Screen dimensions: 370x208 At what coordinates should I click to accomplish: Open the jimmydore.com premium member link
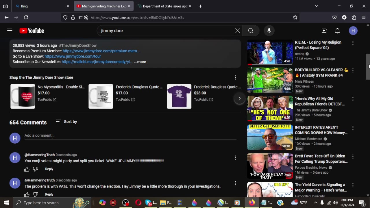pos(101,51)
